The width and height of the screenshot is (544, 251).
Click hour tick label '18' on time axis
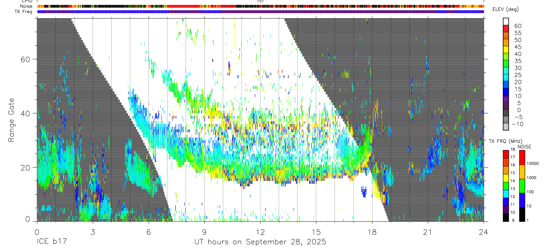click(372, 232)
